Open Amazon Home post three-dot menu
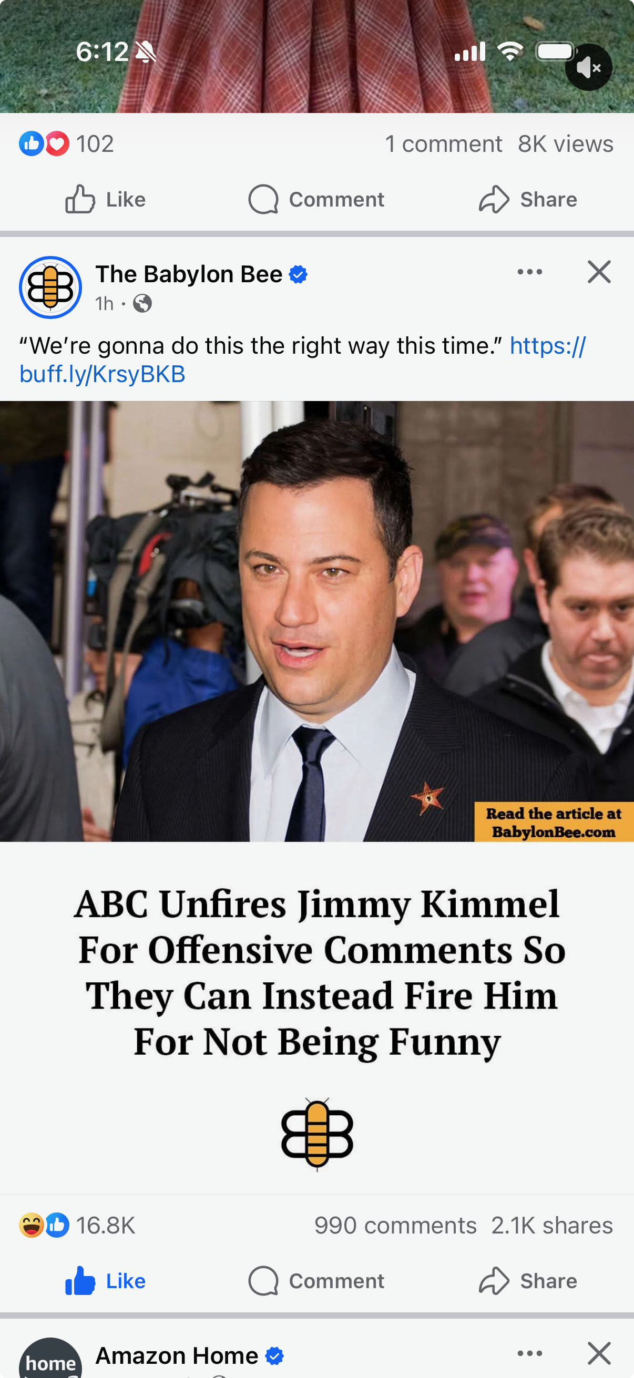This screenshot has width=634, height=1378. tap(530, 1353)
